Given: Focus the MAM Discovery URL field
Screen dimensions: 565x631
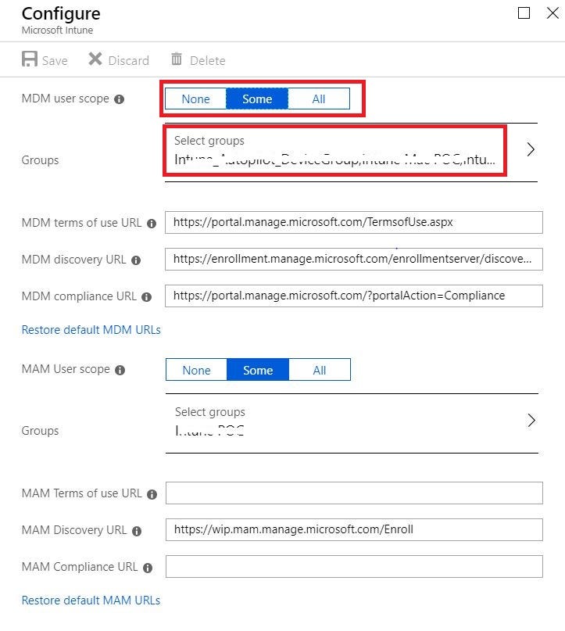Looking at the screenshot, I should pos(354,529).
